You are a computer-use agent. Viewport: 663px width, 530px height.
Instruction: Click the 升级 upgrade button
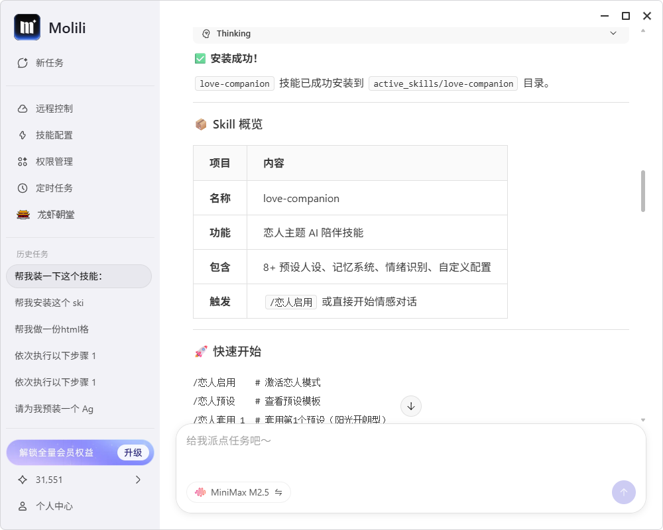click(133, 452)
